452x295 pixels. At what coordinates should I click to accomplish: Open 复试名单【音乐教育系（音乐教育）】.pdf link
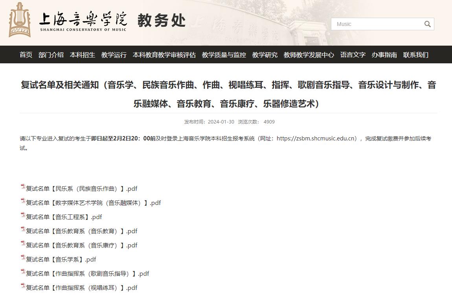[82, 231]
